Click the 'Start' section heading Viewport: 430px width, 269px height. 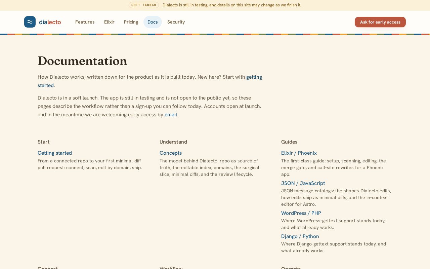[44, 142]
